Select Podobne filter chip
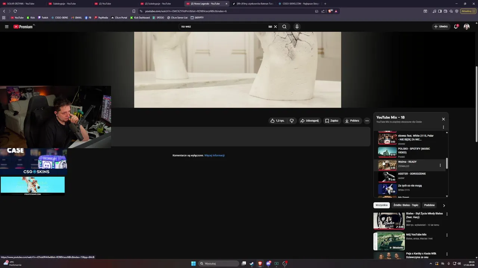This screenshot has height=268, width=478. coord(429,205)
